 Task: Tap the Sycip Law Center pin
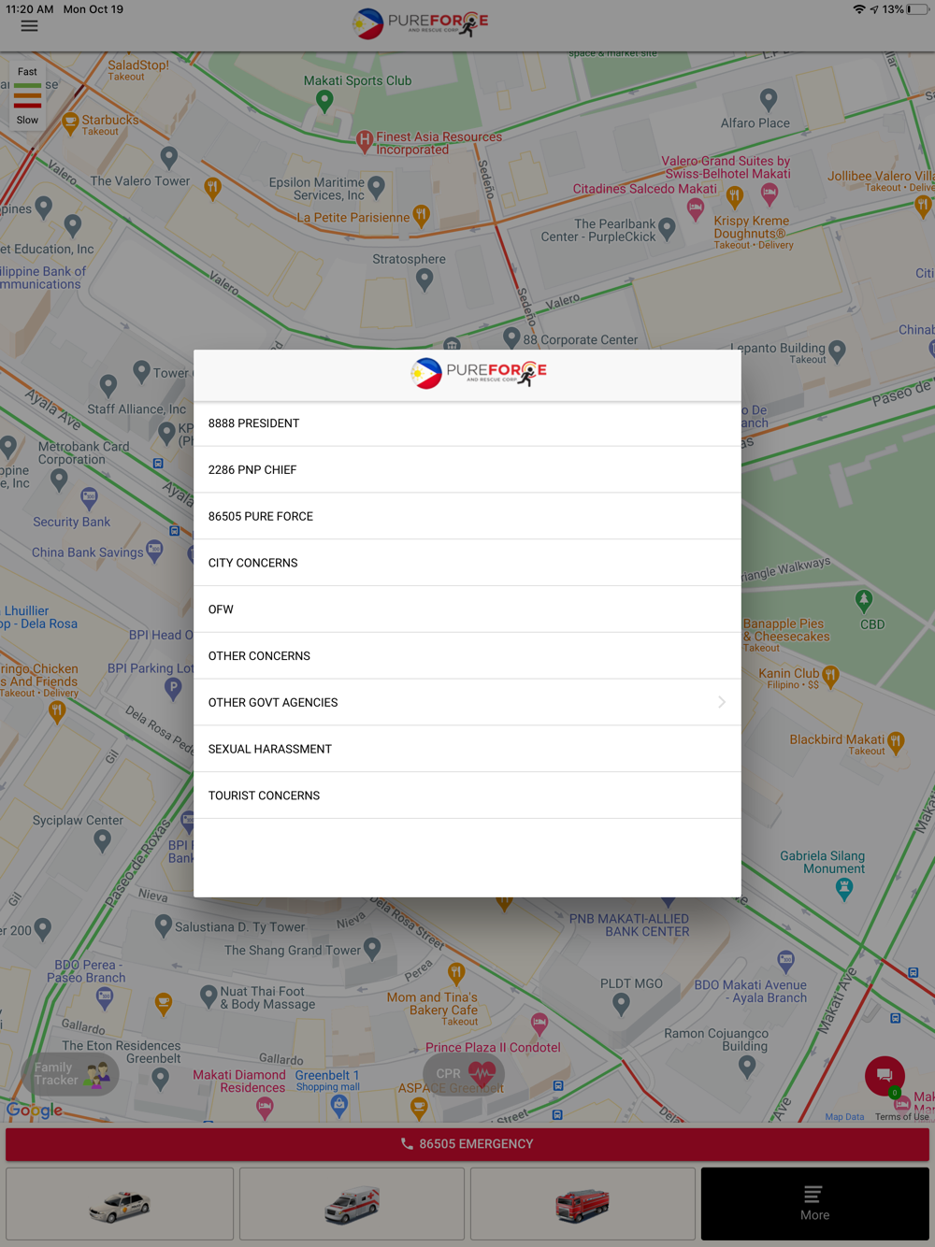pos(103,841)
